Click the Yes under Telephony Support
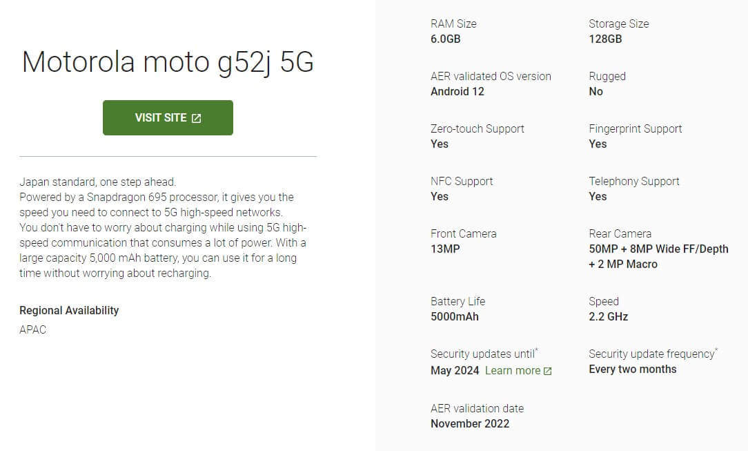This screenshot has width=748, height=451. coord(598,197)
